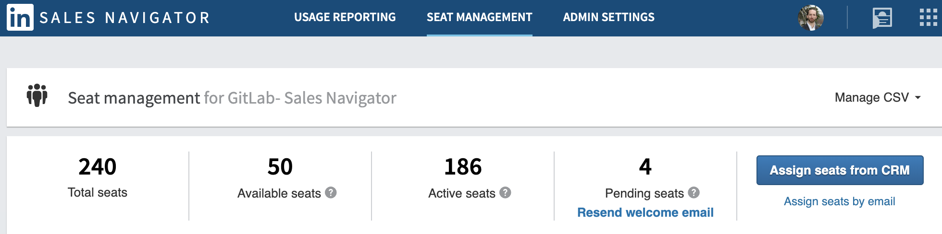
Task: Switch to the Usage Reporting tab
Action: pyautogui.click(x=345, y=17)
